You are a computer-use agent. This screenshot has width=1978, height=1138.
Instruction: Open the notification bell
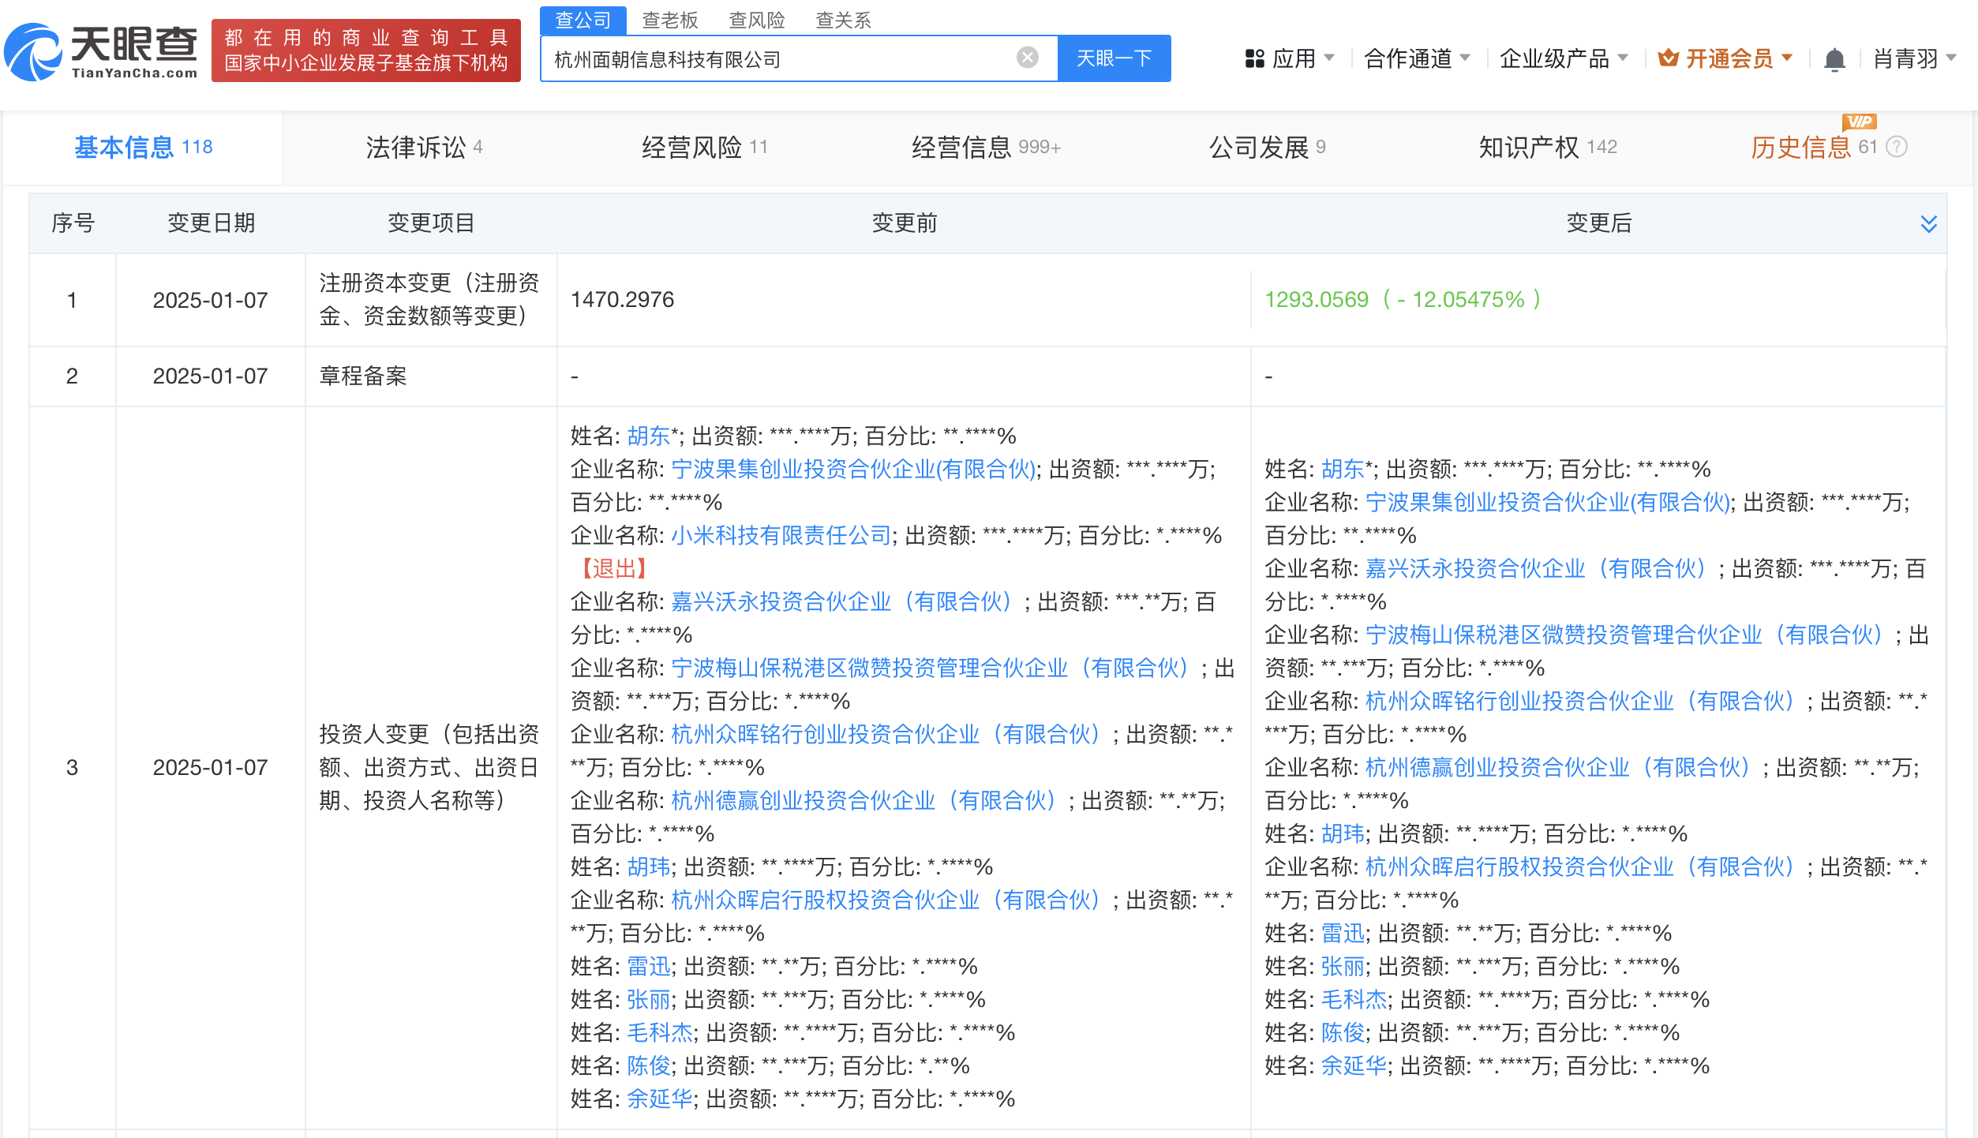(x=1834, y=59)
